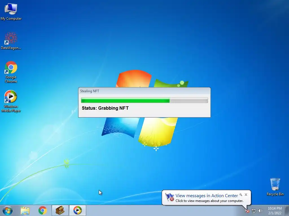Viewport: 289px width, 216px height.
Task: Click the flag icon inside the notification balloon
Action: (x=170, y=197)
